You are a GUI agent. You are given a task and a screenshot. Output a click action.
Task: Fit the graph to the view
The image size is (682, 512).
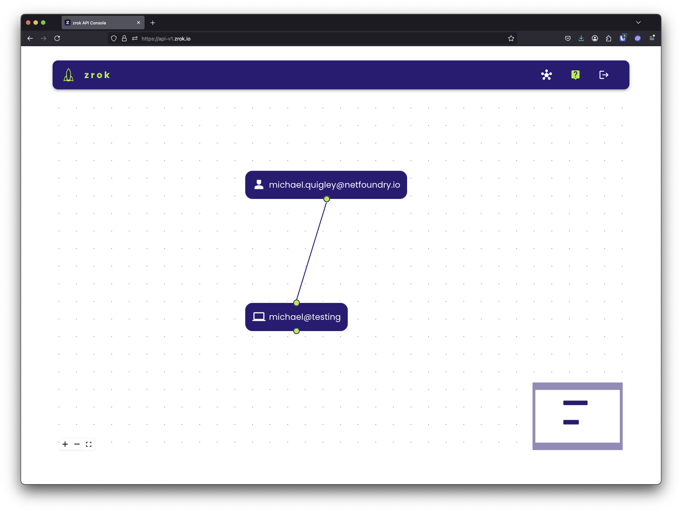coord(89,444)
